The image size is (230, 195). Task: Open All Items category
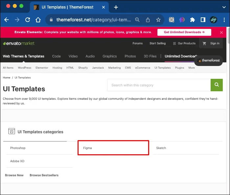8,68
